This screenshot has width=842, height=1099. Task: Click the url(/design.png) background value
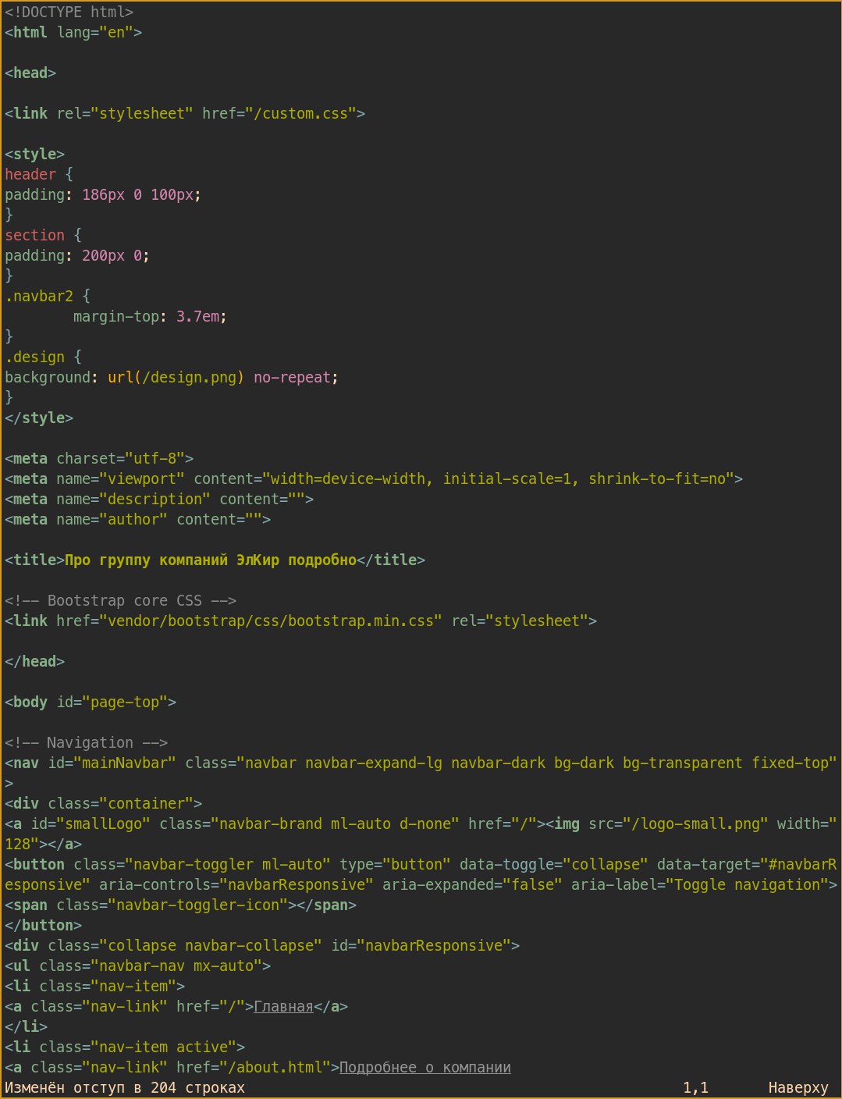(x=176, y=377)
